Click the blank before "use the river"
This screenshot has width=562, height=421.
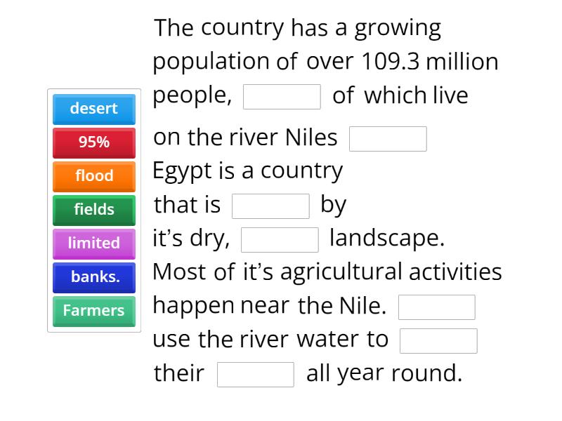[x=436, y=307]
